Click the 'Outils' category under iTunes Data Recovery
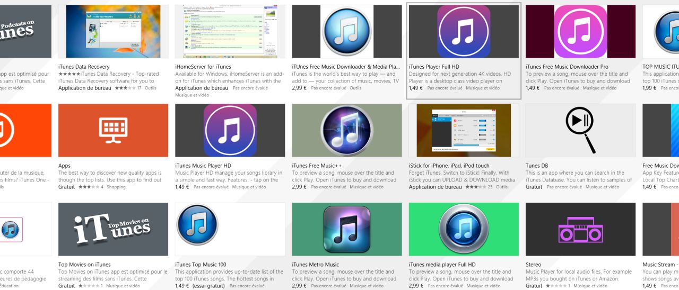Screen dimensions: 679x290 (x=151, y=88)
